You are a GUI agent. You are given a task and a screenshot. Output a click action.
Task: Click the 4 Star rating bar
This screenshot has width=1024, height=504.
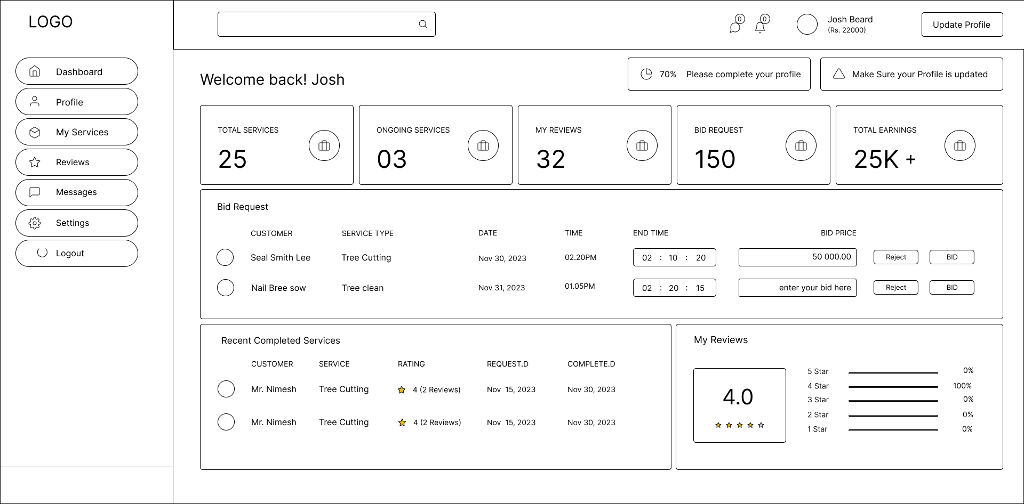click(x=893, y=387)
